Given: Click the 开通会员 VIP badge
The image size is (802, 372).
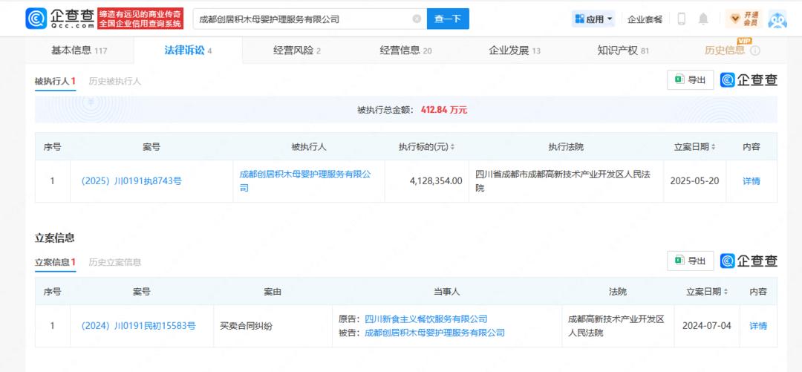Looking at the screenshot, I should tap(744, 19).
